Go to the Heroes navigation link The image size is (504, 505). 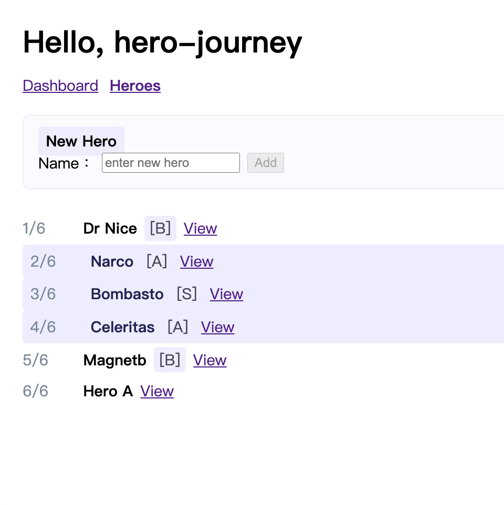coord(135,86)
